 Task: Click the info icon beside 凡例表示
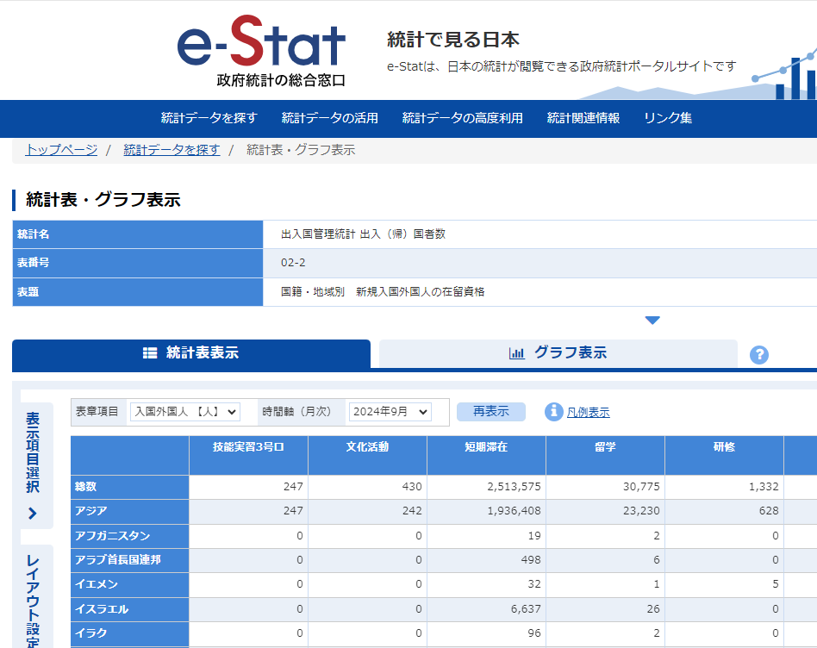click(553, 412)
